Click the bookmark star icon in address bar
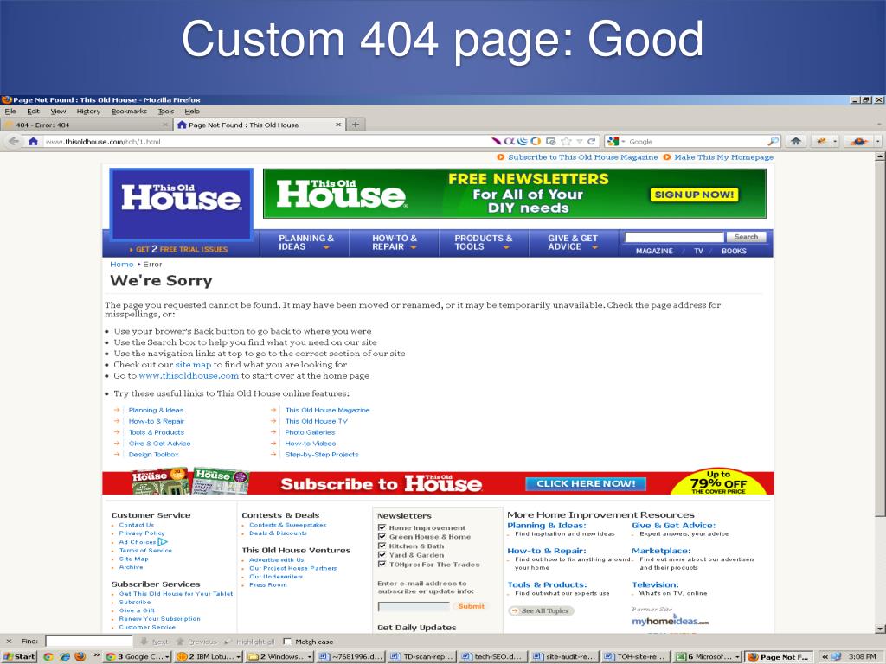Image resolution: width=886 pixels, height=664 pixels. coord(566,141)
